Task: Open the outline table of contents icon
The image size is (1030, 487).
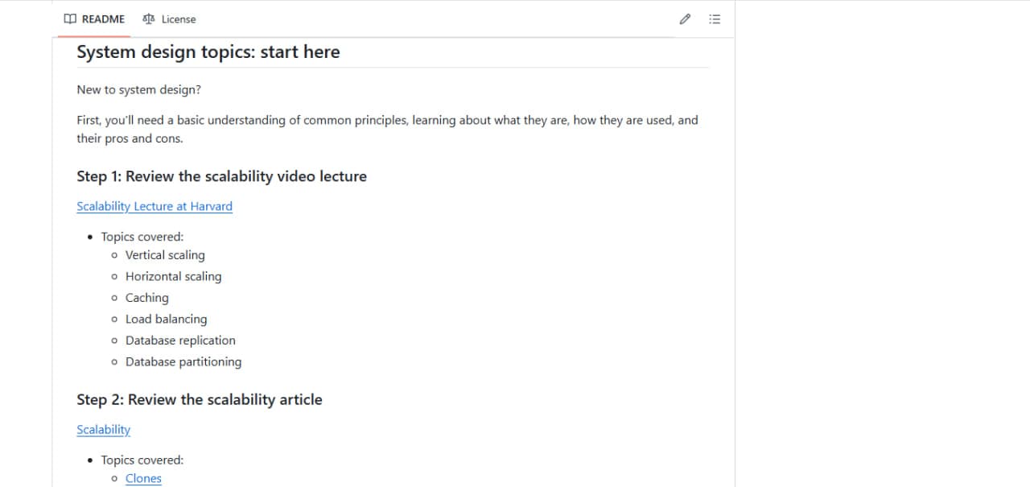Action: (x=715, y=19)
